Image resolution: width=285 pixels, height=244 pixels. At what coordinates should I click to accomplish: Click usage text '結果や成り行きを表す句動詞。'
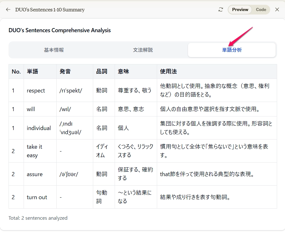195,197
